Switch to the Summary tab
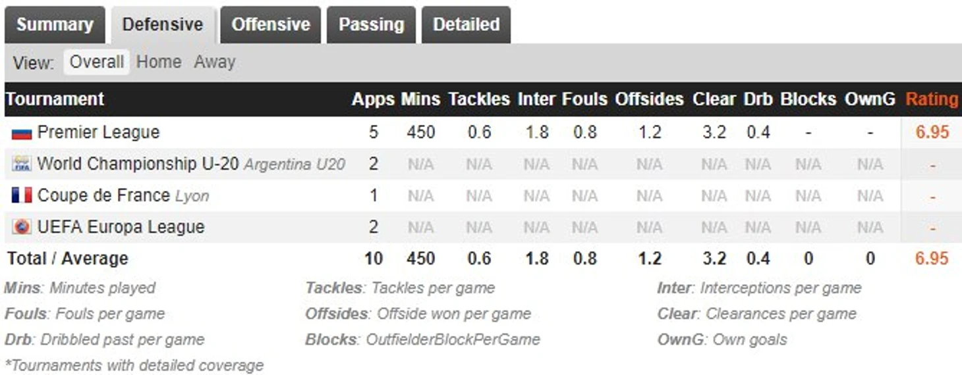The image size is (962, 375). click(55, 25)
